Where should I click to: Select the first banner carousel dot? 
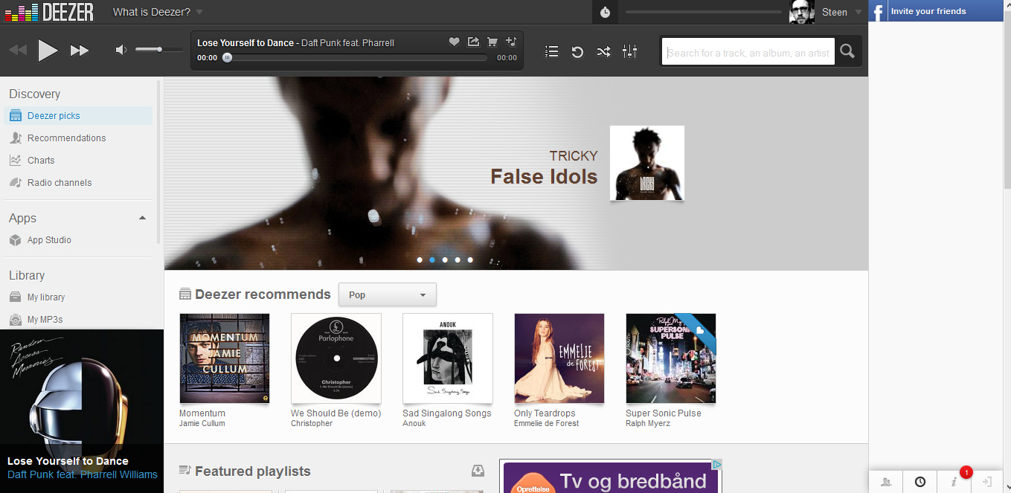(x=420, y=260)
